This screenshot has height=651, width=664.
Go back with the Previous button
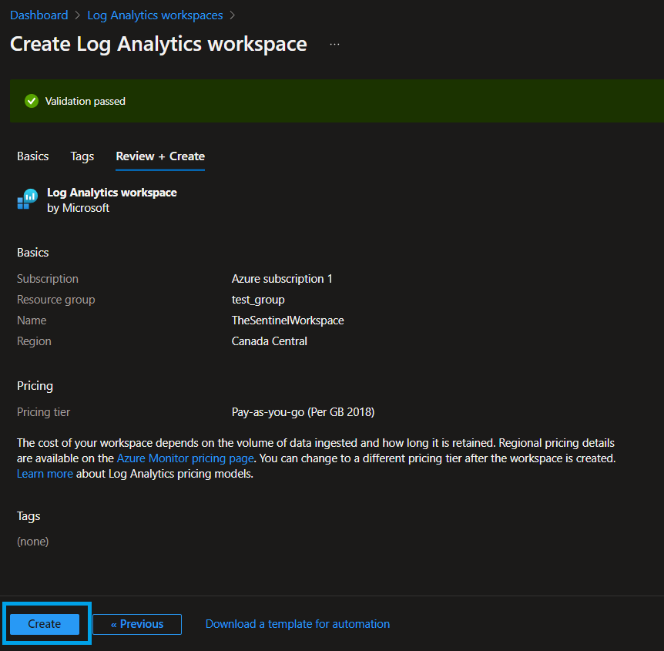[137, 624]
